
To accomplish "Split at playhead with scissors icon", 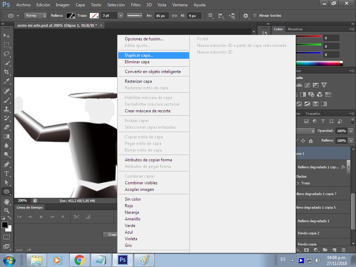I will (77, 217).
